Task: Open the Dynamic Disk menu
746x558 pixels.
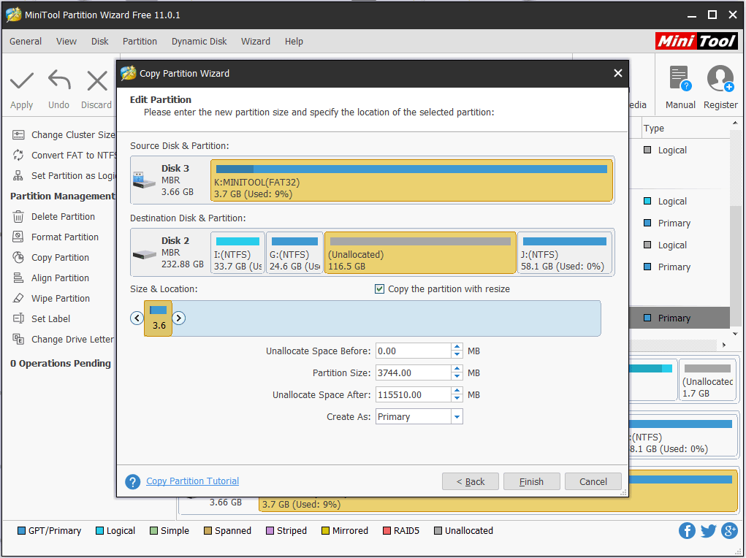Action: click(199, 42)
